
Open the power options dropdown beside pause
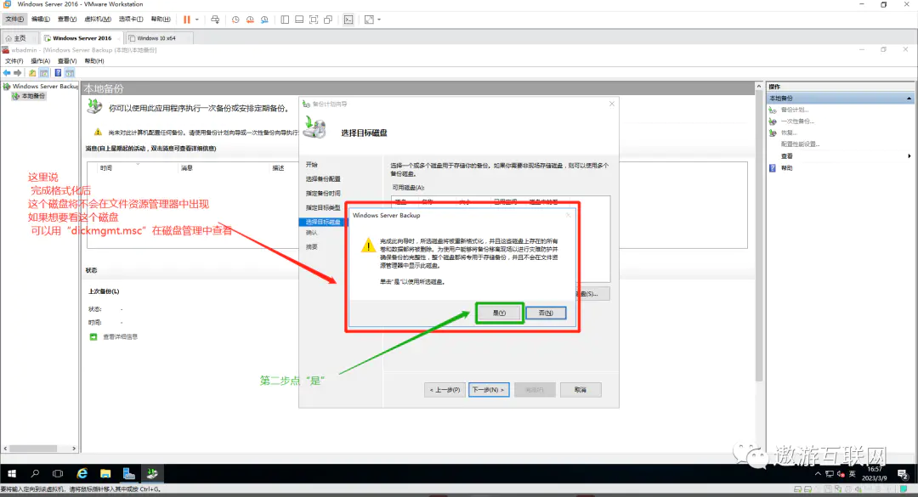coord(197,20)
